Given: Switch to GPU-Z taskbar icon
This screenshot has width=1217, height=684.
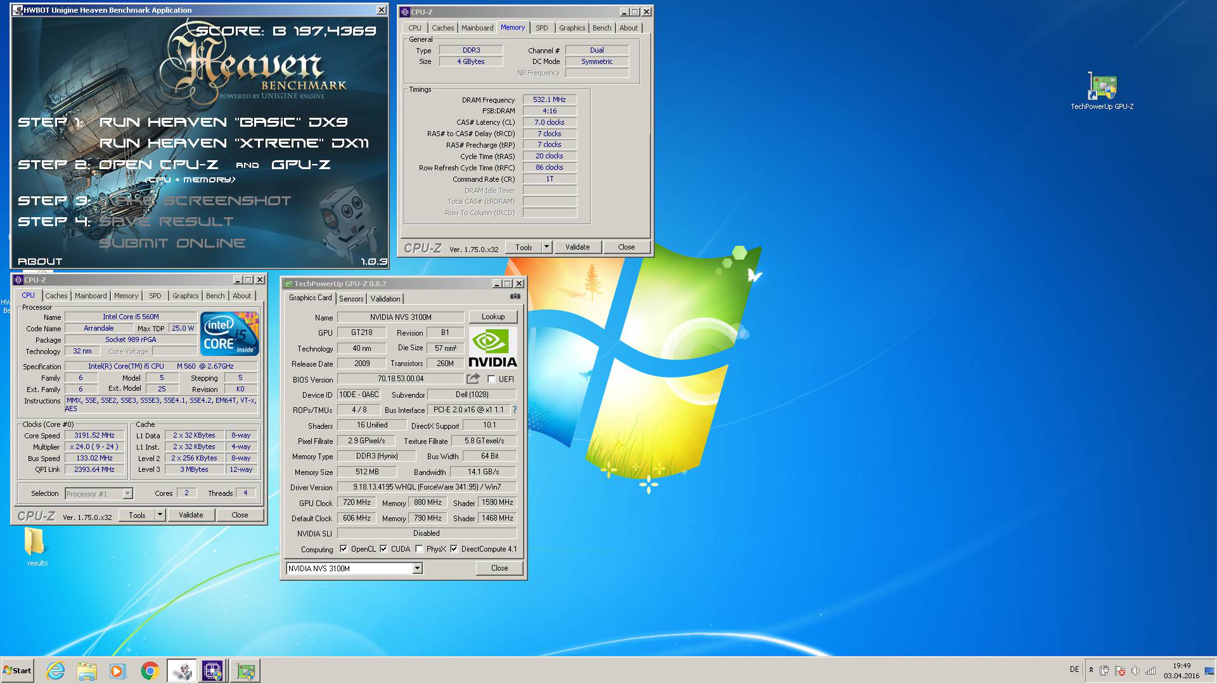Looking at the screenshot, I should point(245,671).
